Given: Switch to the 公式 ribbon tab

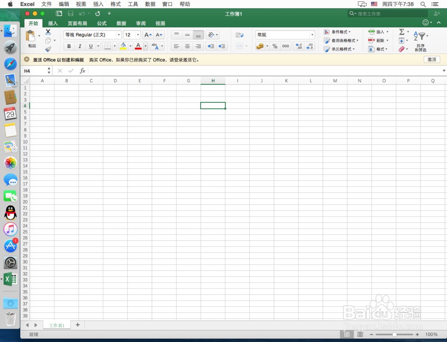Looking at the screenshot, I should [x=101, y=23].
